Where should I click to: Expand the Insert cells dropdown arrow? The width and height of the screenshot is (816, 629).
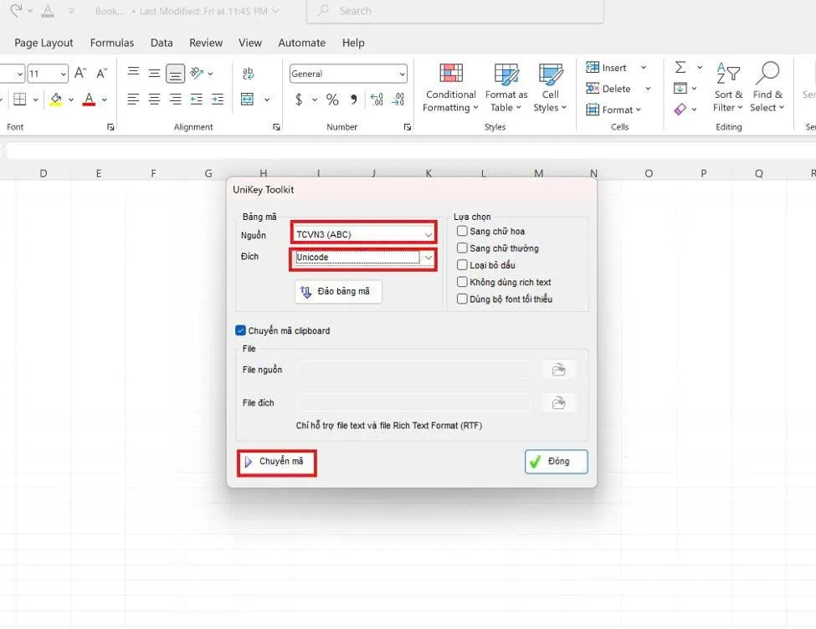coord(644,68)
